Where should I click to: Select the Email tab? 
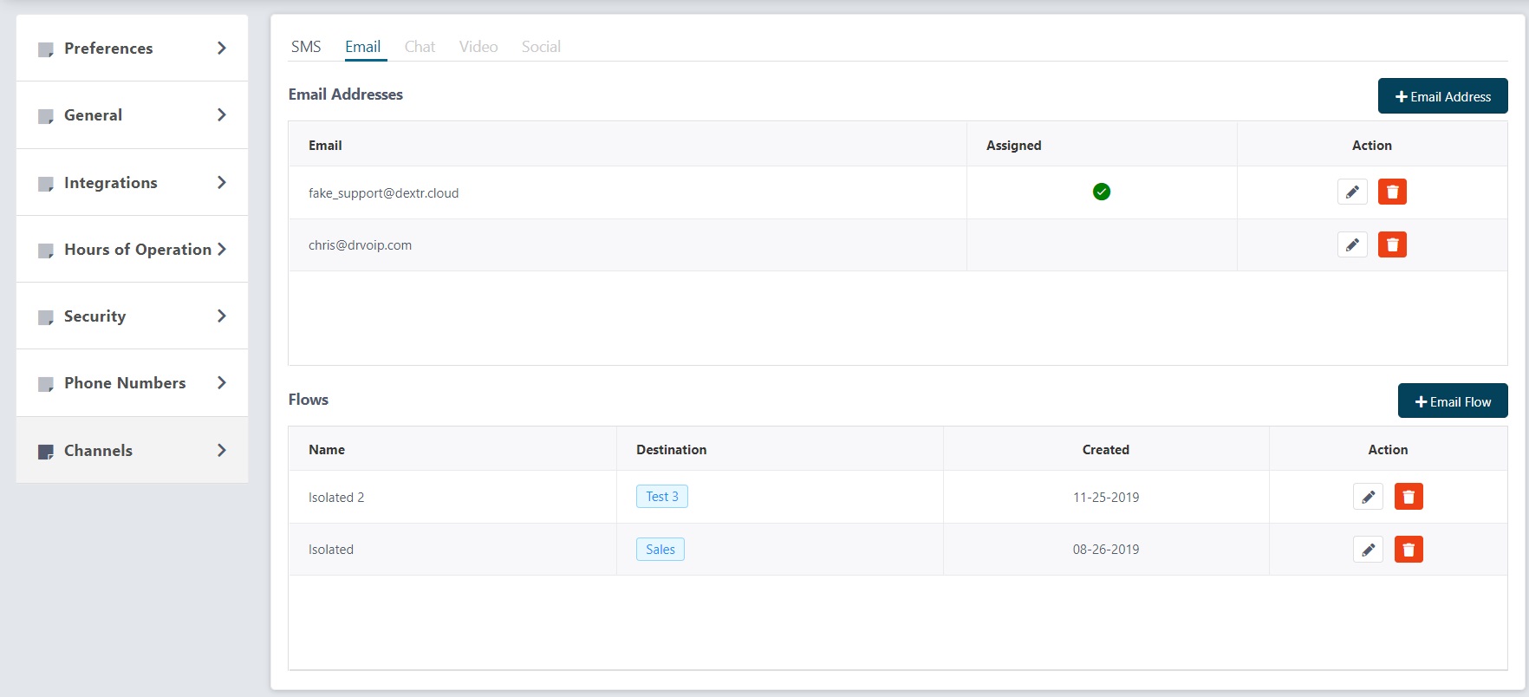(x=362, y=47)
